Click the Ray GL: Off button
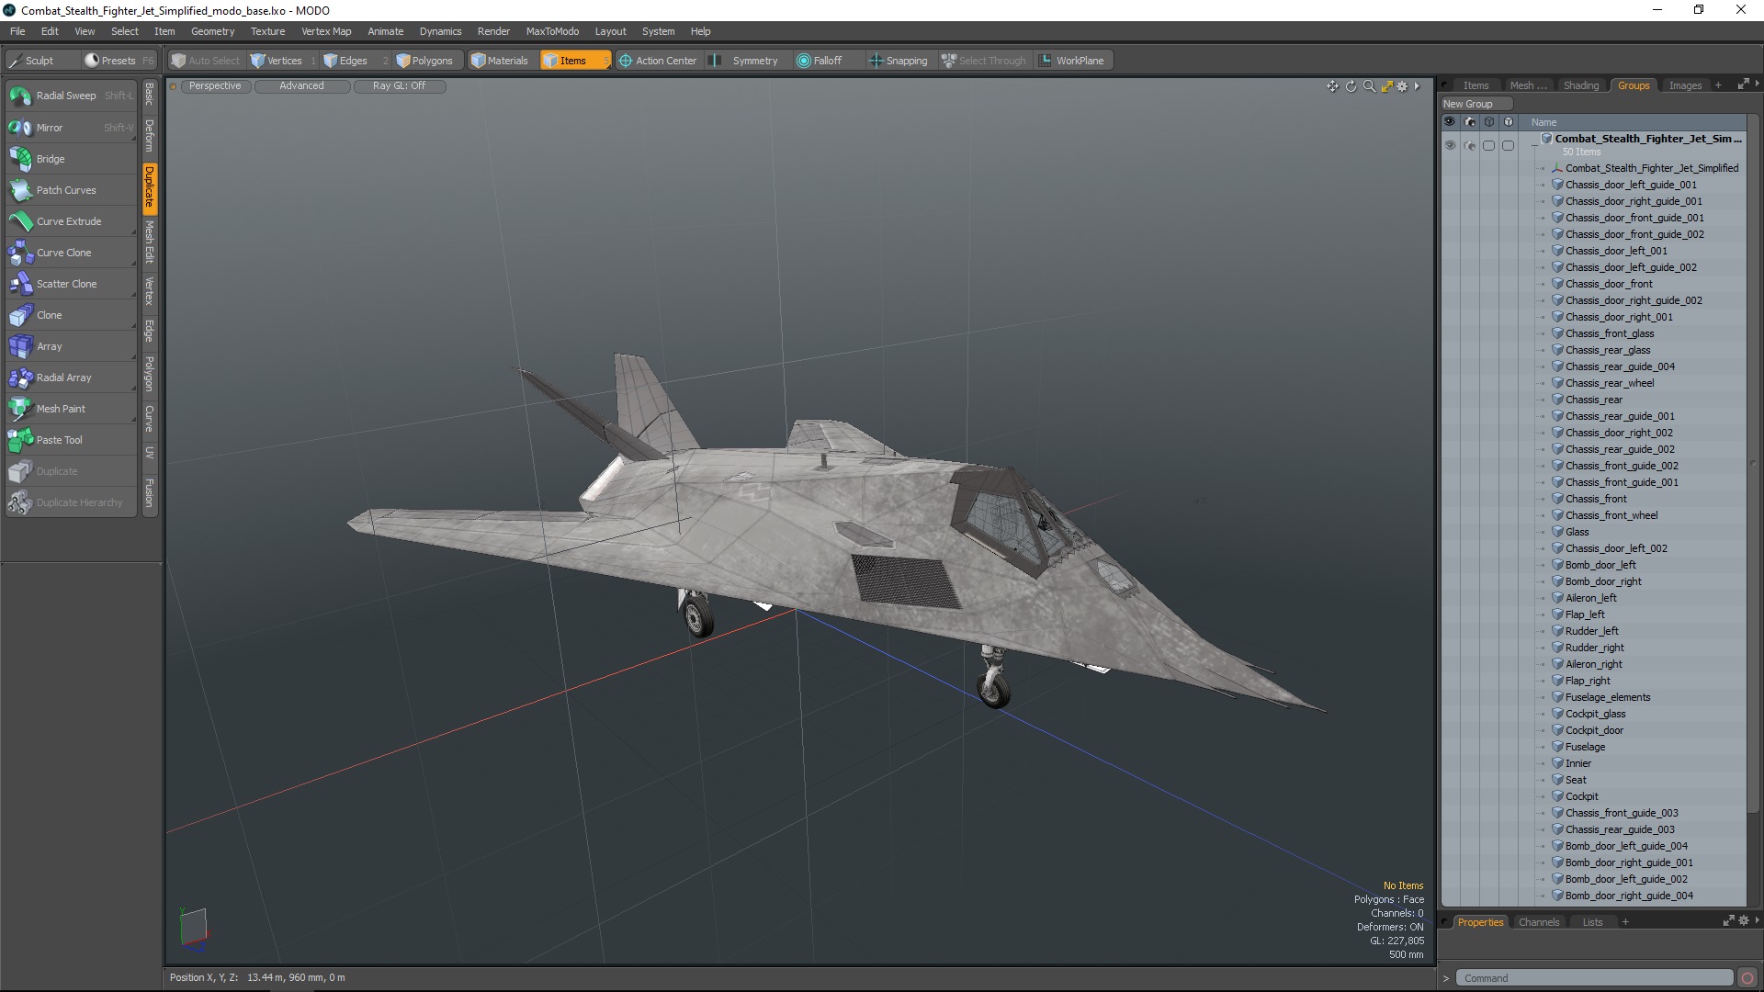Viewport: 1764px width, 992px height. tap(399, 85)
